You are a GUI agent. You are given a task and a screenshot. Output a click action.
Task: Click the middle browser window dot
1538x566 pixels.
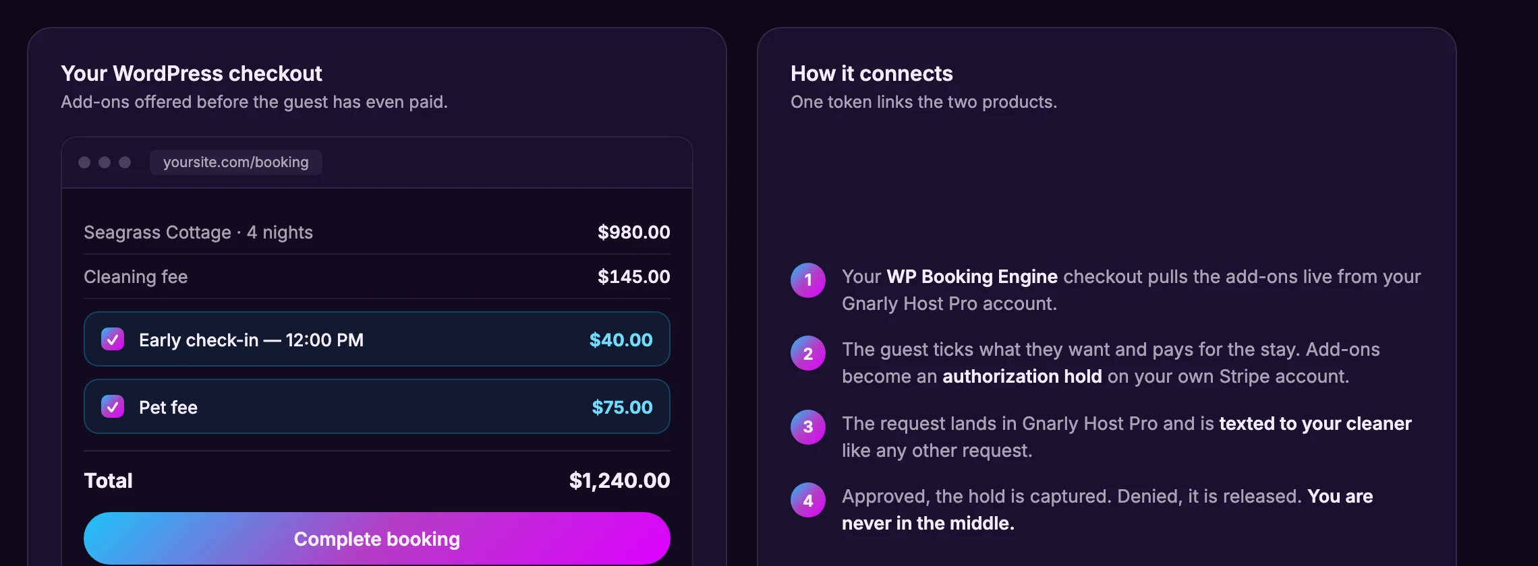105,162
